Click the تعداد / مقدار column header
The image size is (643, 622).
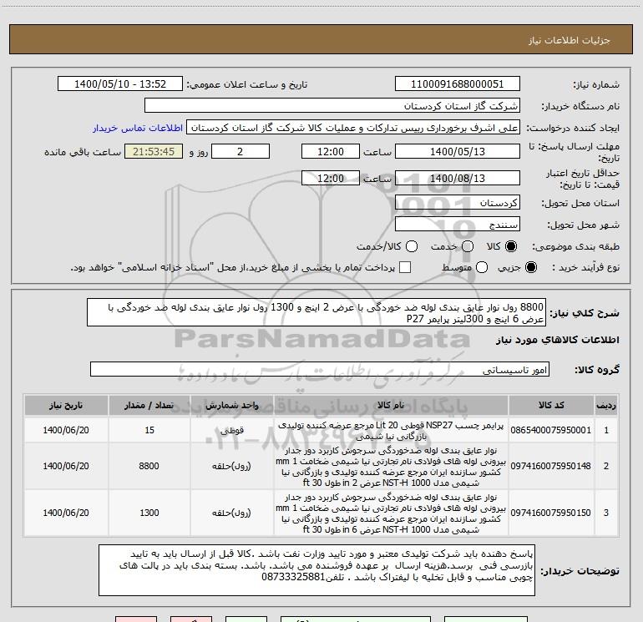pyautogui.click(x=149, y=405)
